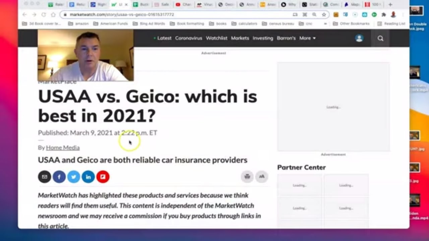Open the More dropdown in MarketWatch nav

tap(307, 38)
